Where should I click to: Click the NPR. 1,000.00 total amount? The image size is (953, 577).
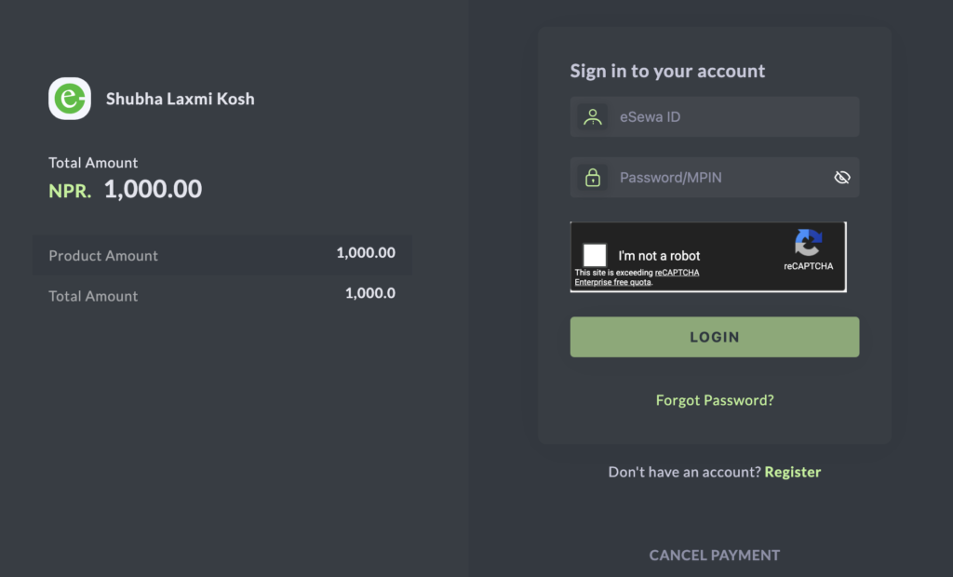[x=126, y=189]
